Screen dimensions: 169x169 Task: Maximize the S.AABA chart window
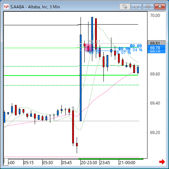(x=148, y=7)
